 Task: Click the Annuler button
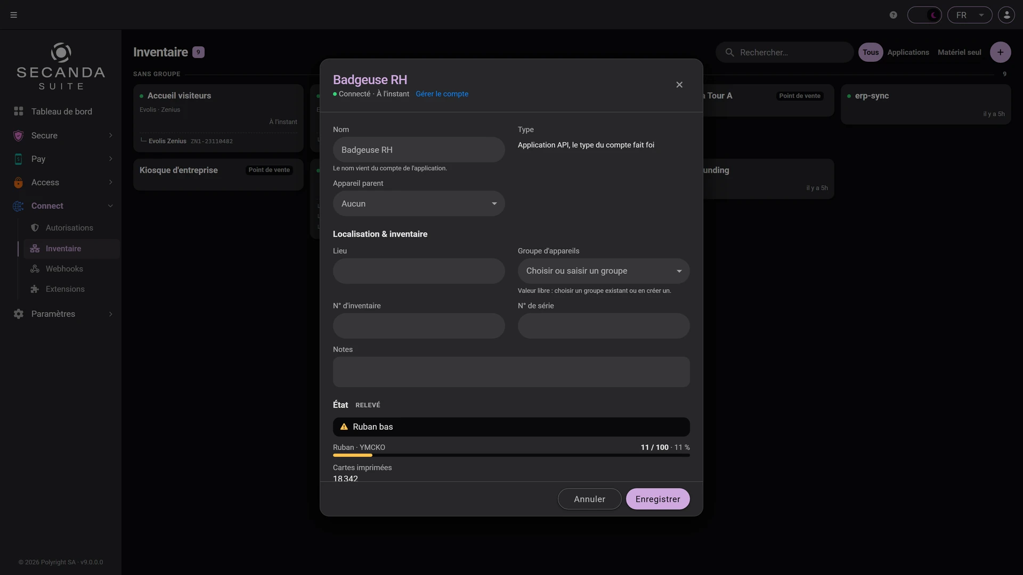click(x=589, y=499)
